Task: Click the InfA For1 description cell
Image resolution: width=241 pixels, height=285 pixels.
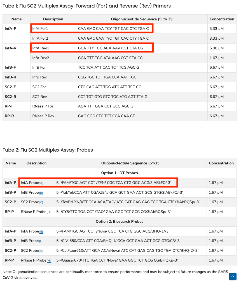Action: click(x=53, y=29)
